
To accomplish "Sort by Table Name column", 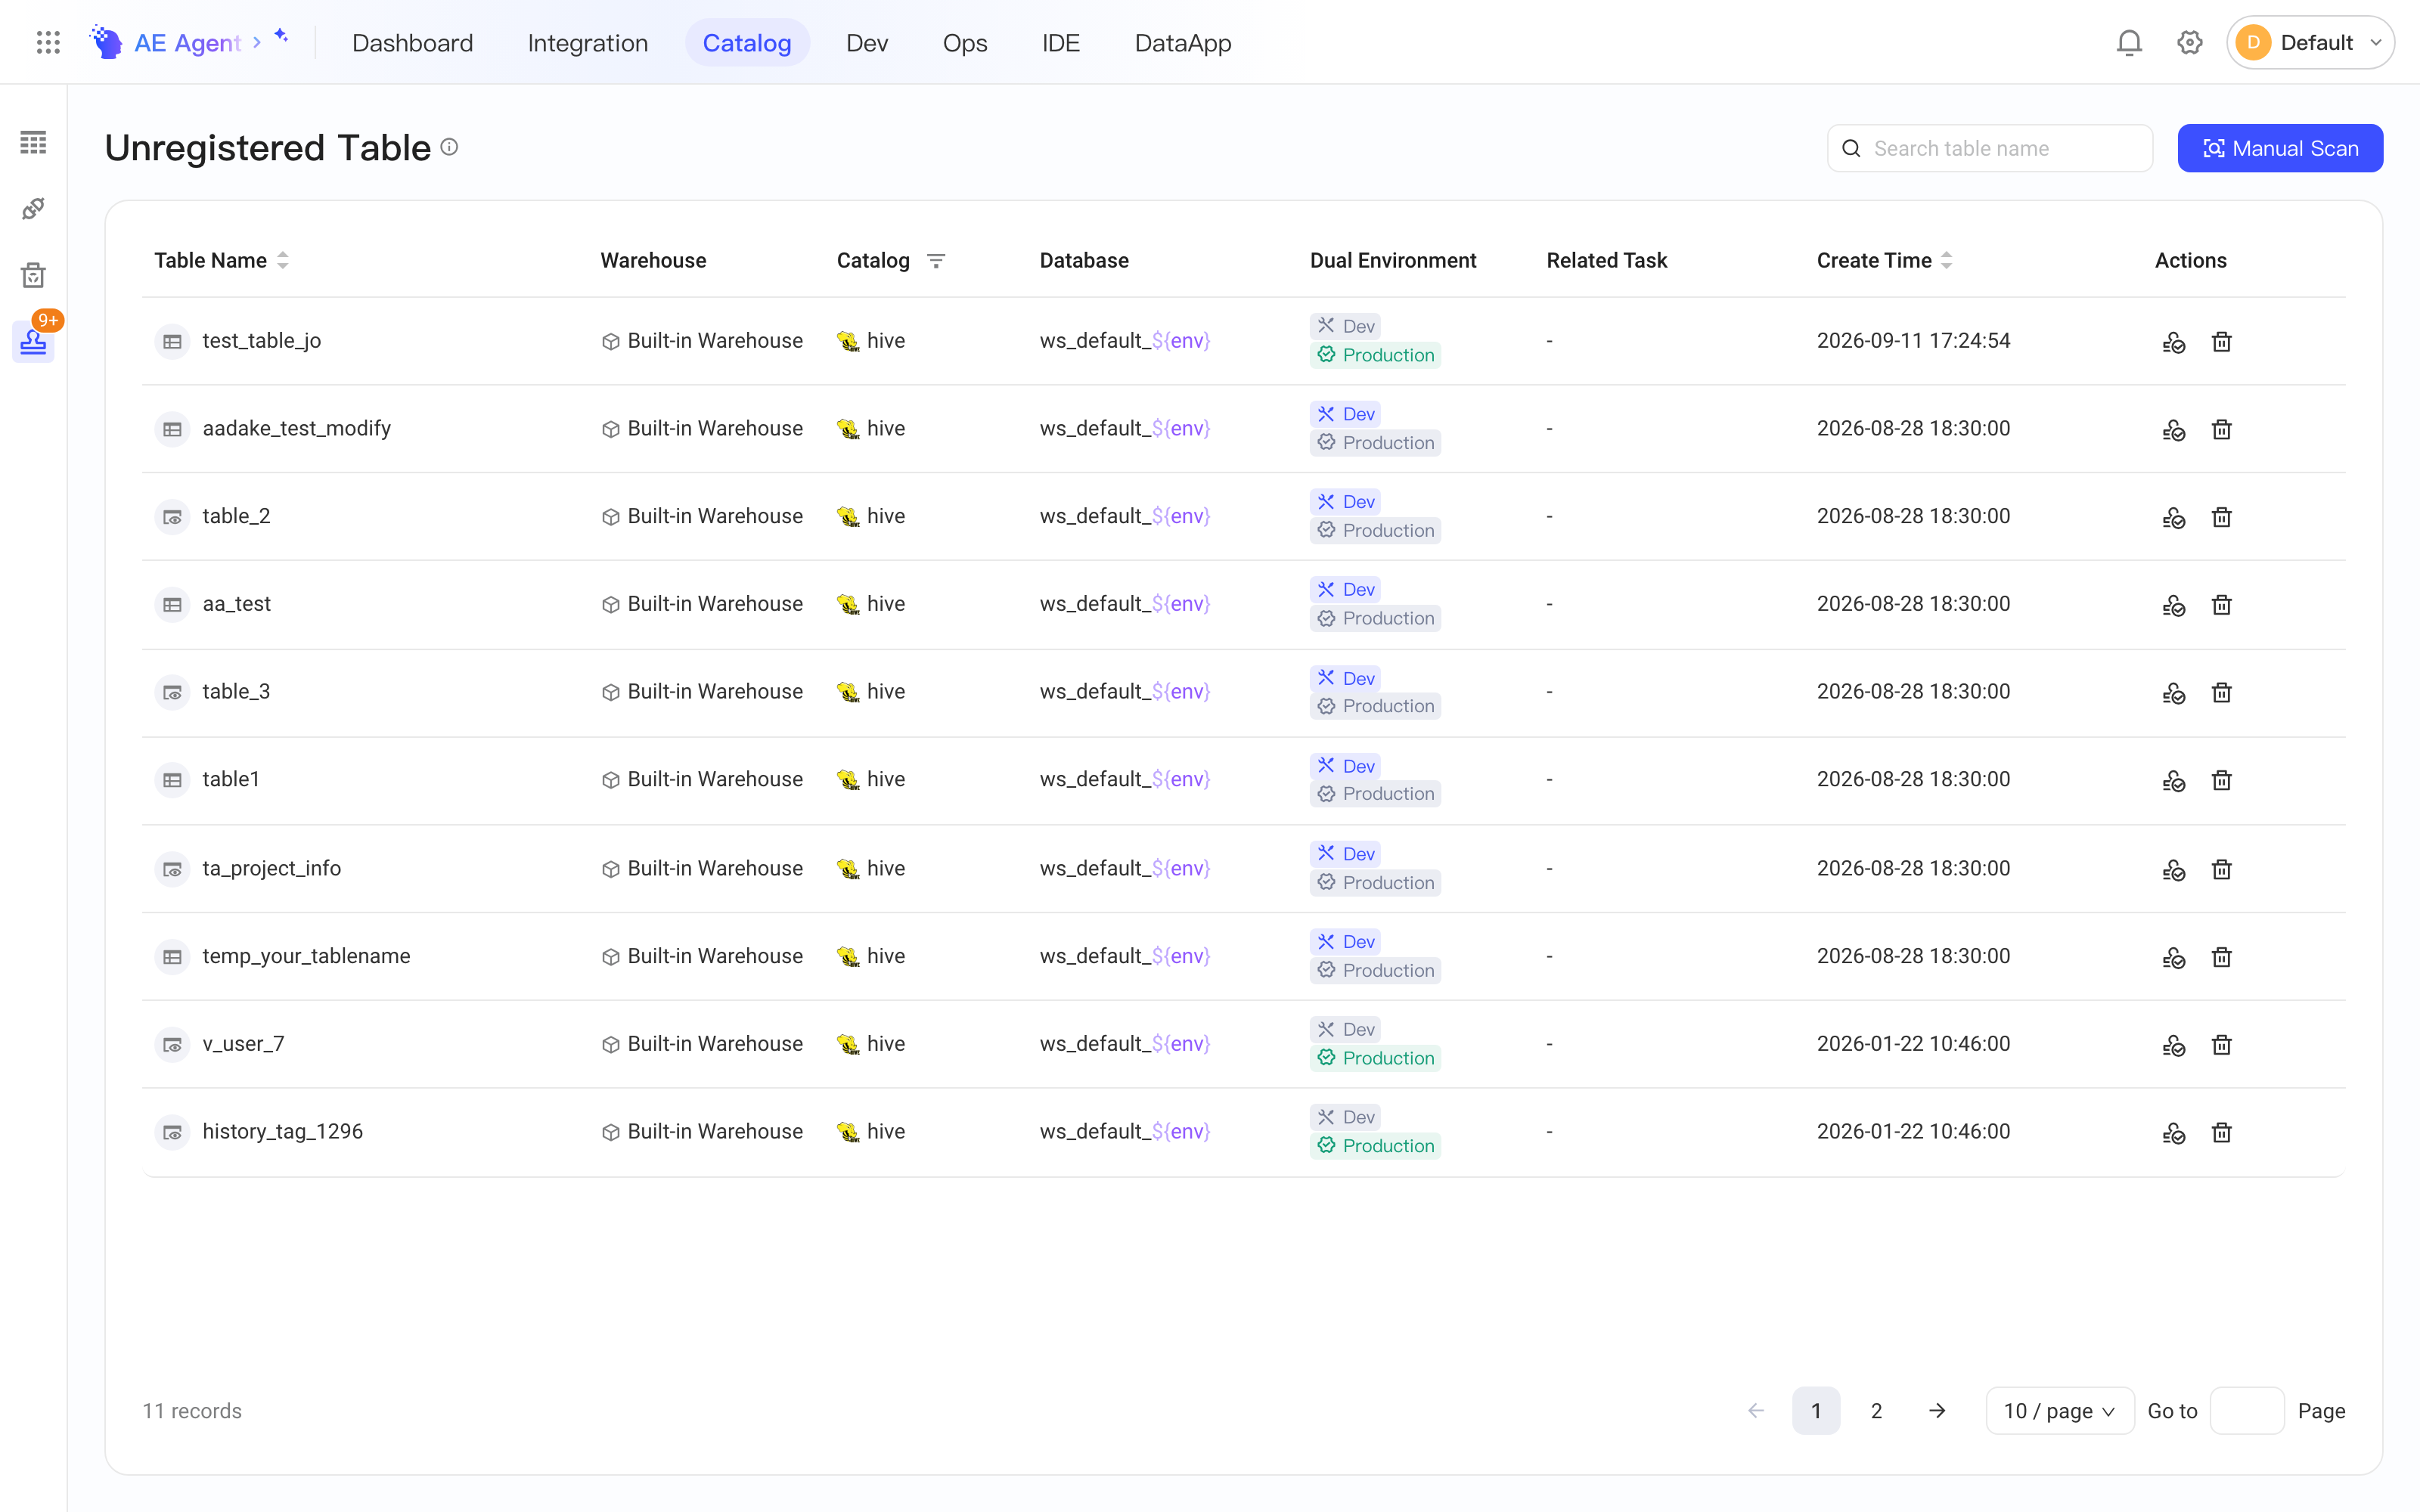I will pos(283,260).
